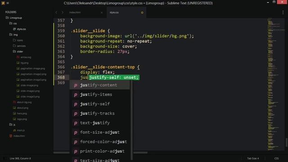Screen dimensions: 288x162
Task: Click the main.js JavaScript file icon
Action: click(x=14, y=130)
